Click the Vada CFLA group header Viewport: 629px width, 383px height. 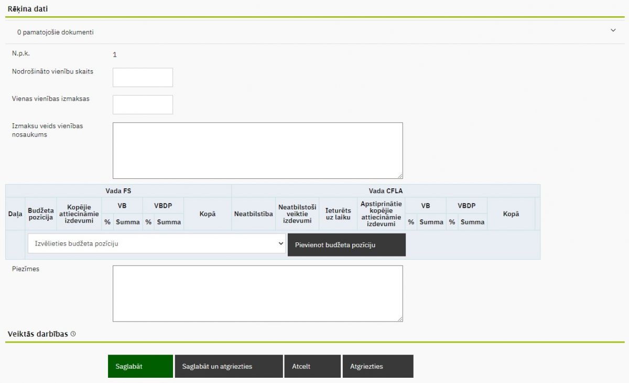385,191
